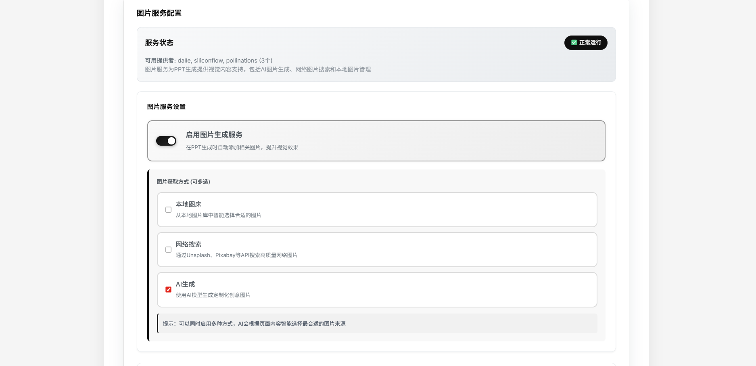Click the 服务状态 section title

[x=159, y=43]
